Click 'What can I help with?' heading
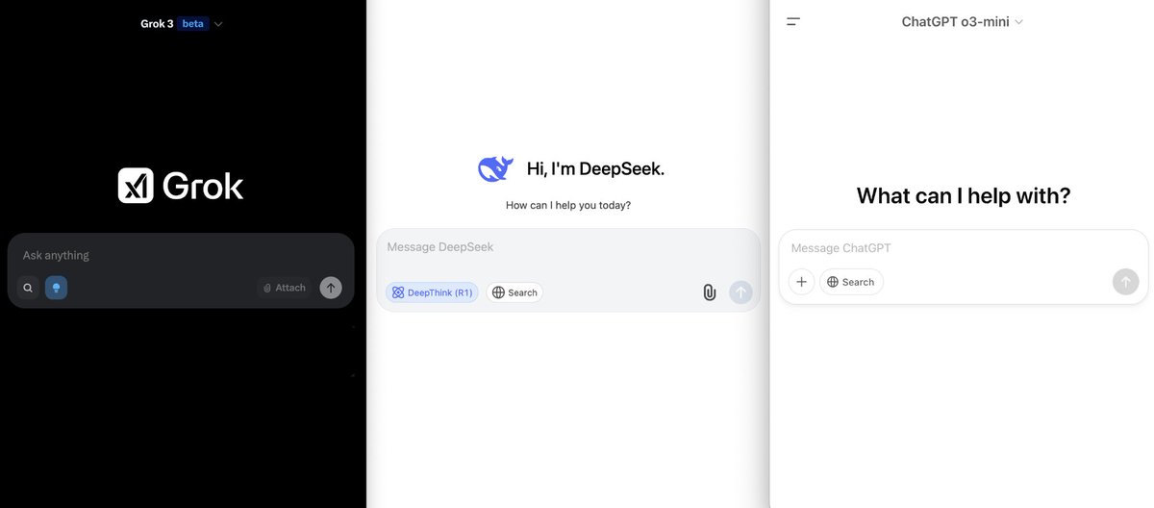Screen dimensions: 1154x508 tap(964, 196)
